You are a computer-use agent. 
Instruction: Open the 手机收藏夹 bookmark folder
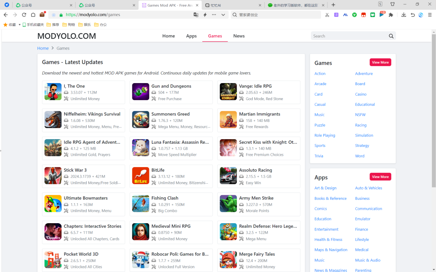coord(33,25)
